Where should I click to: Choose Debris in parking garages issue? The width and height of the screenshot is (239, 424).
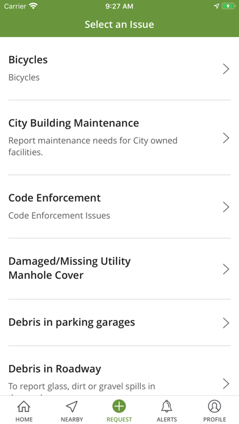click(120, 323)
